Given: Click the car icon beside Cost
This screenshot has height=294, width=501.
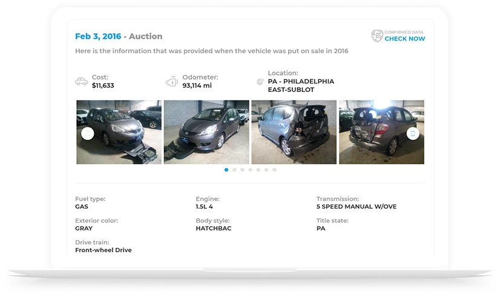Looking at the screenshot, I should [82, 82].
